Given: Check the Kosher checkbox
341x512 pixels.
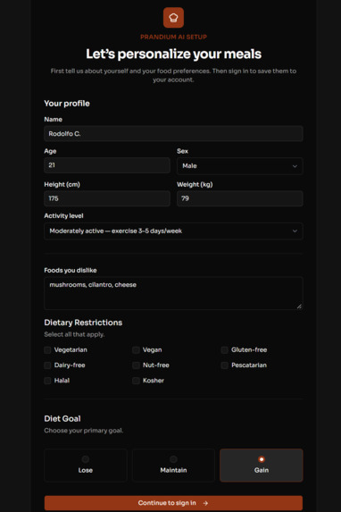Looking at the screenshot, I should coord(136,381).
